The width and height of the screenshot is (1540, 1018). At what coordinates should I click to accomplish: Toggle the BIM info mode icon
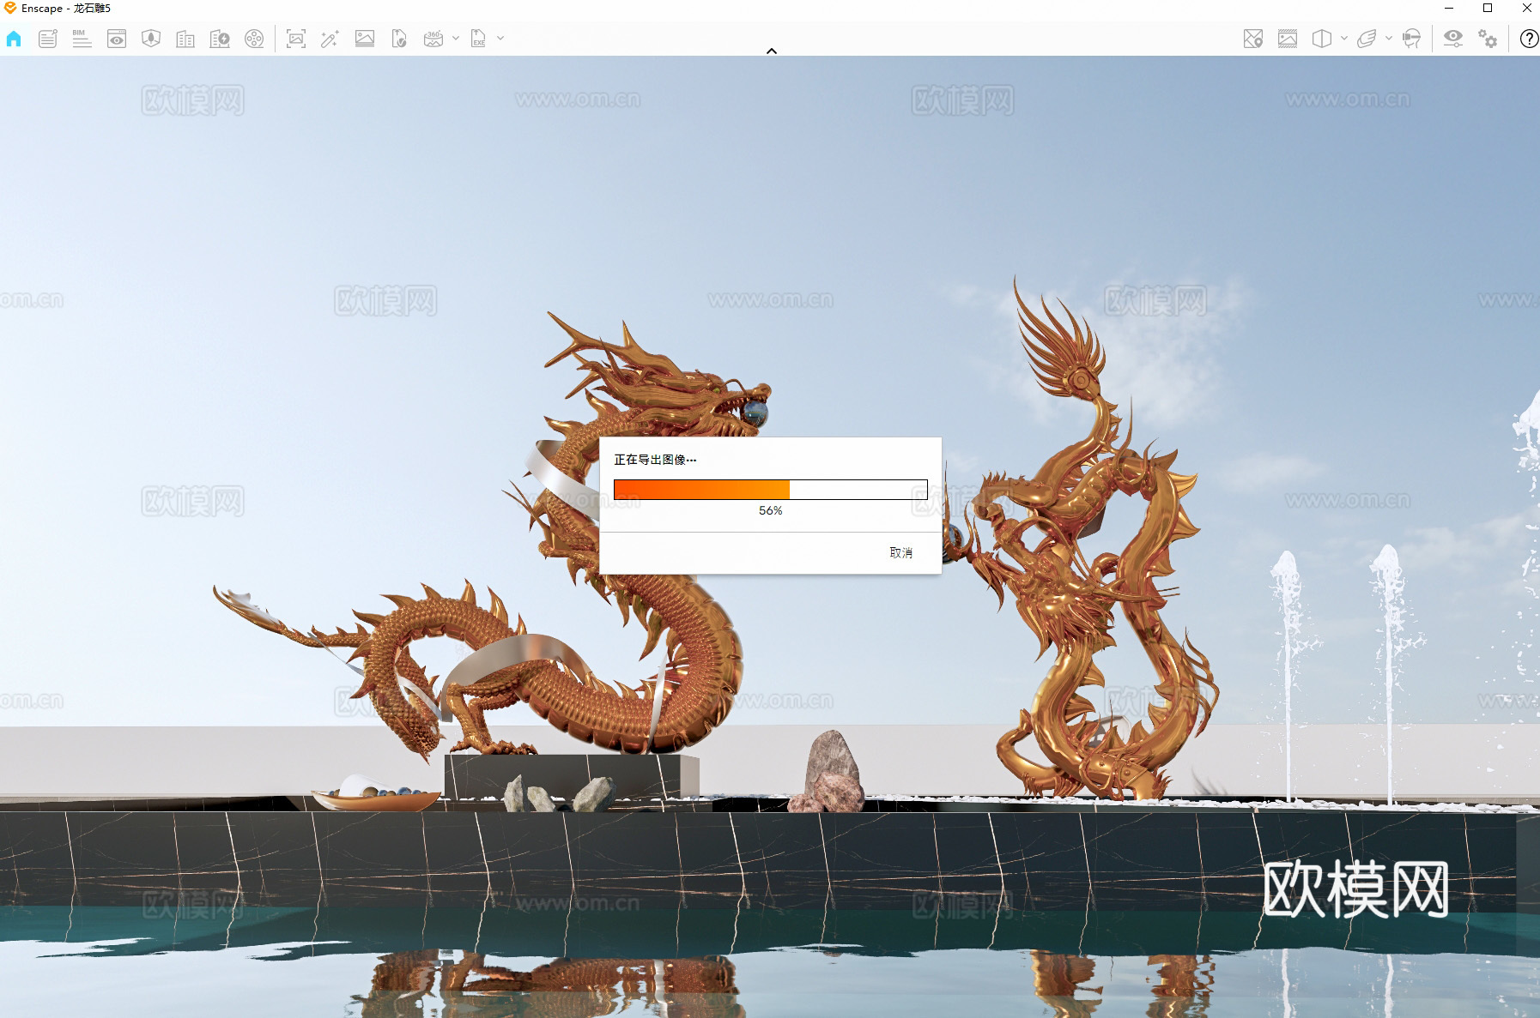click(x=82, y=39)
